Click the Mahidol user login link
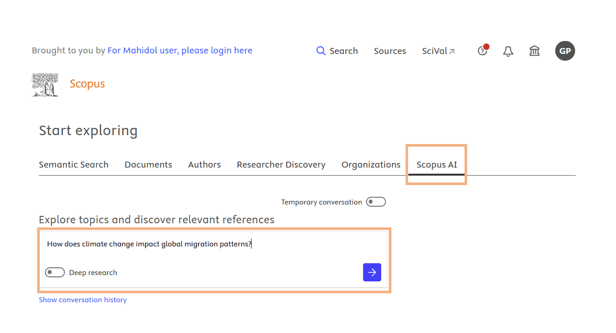Viewport: 616px width, 333px height. pos(180,50)
